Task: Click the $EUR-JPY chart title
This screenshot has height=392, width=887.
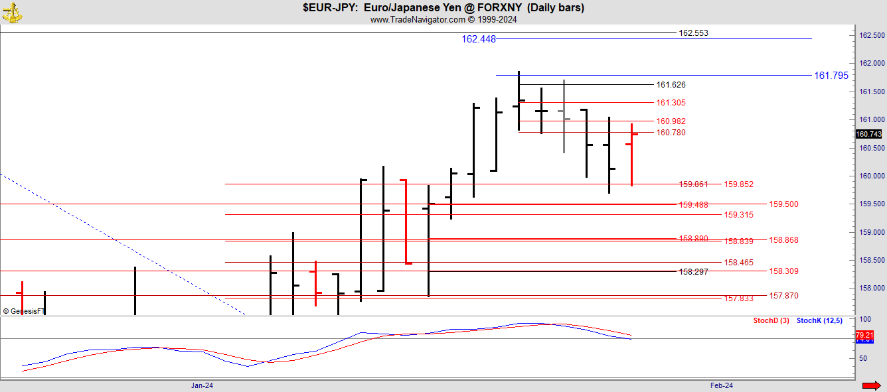Action: pos(443,8)
